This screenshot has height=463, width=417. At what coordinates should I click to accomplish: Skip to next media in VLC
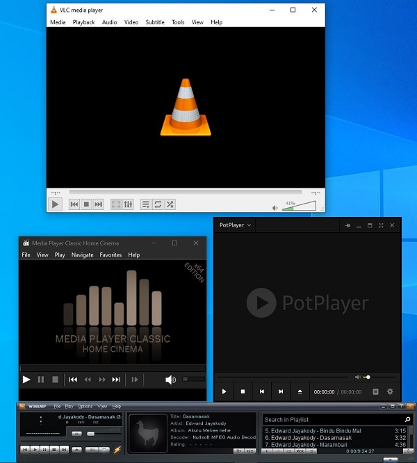coord(98,204)
